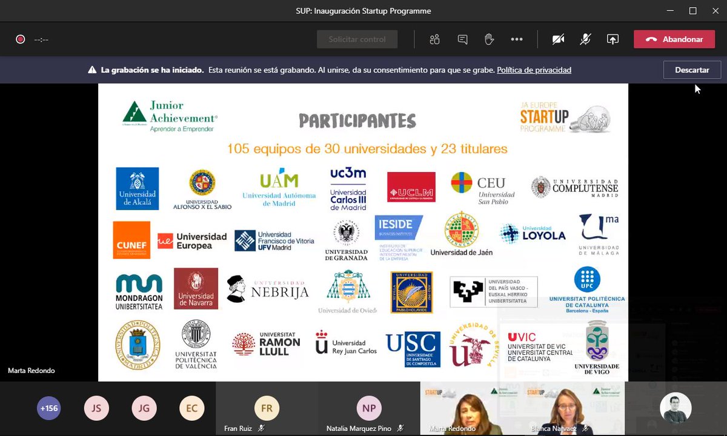Viewport: 727px width, 436px height.
Task: Click the Universidad de Alcalá logo
Action: coord(138,188)
